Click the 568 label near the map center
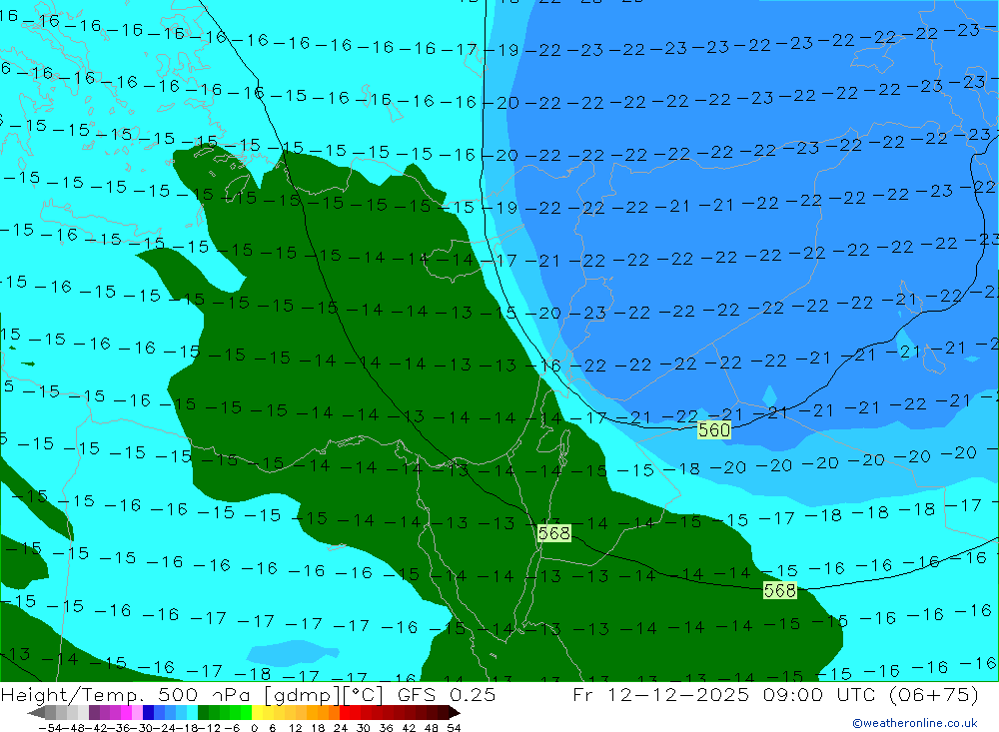This screenshot has height=732, width=999. tap(554, 533)
